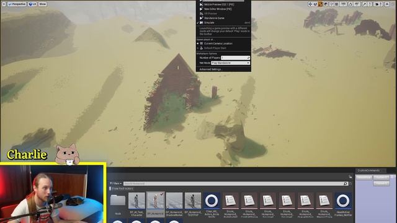Open the viewport Show menu
397x223 pixels.
(x=43, y=4)
